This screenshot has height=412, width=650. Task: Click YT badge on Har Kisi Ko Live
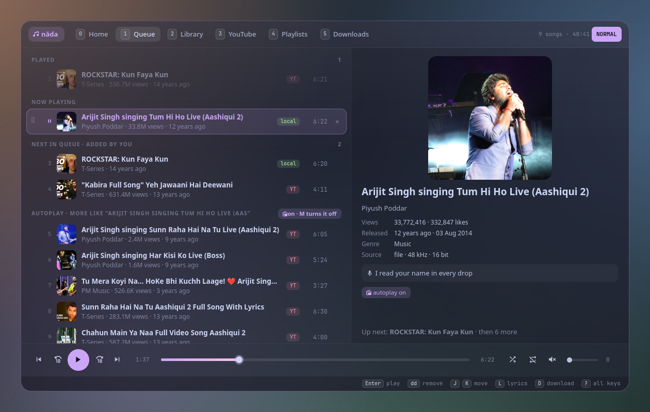(293, 260)
